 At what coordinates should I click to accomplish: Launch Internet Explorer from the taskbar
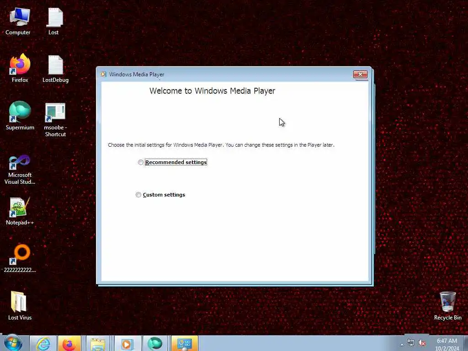click(43, 344)
